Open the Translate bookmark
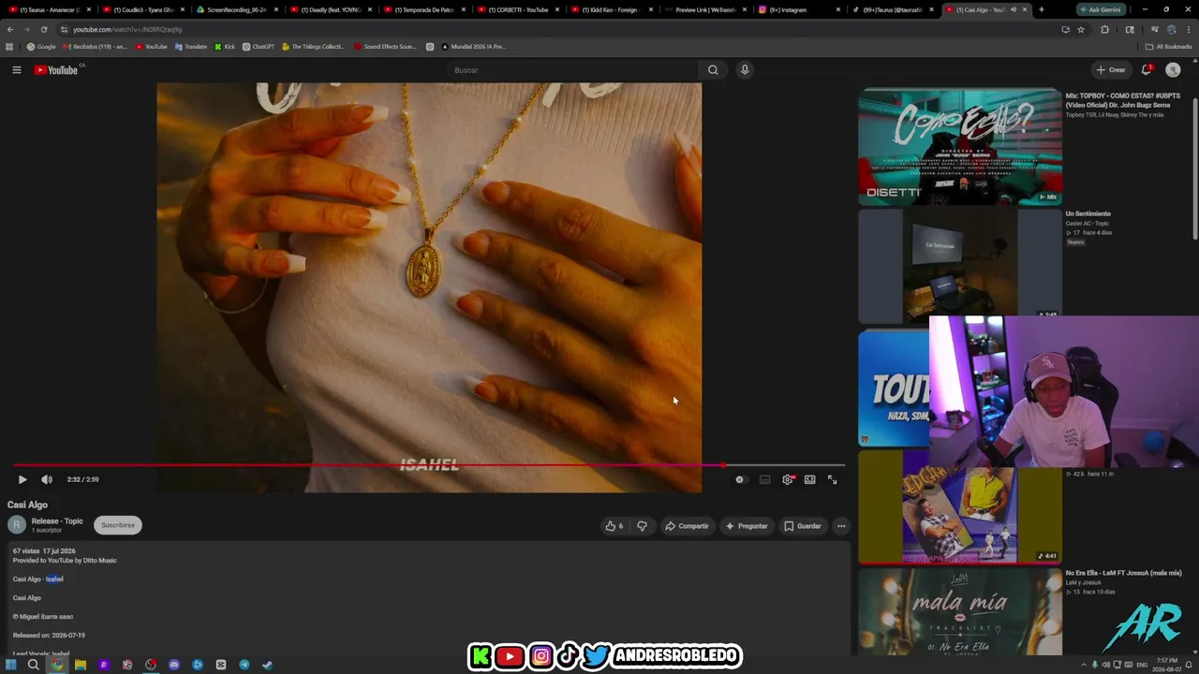1199x674 pixels. click(x=191, y=46)
